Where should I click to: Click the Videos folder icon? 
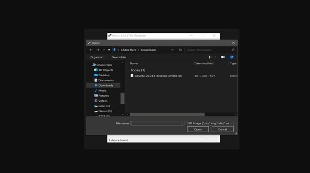click(x=96, y=101)
